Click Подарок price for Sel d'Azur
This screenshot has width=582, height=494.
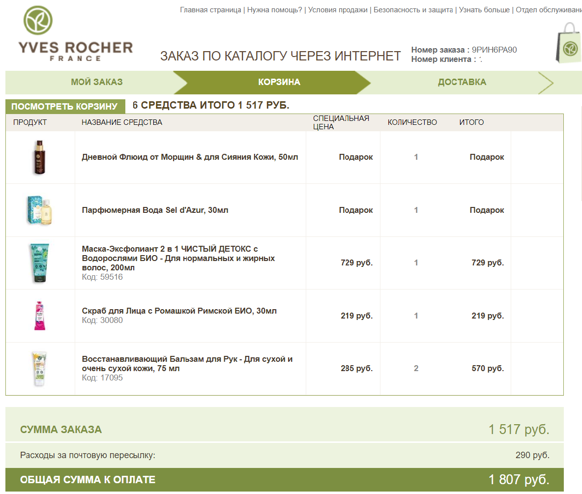coord(355,210)
